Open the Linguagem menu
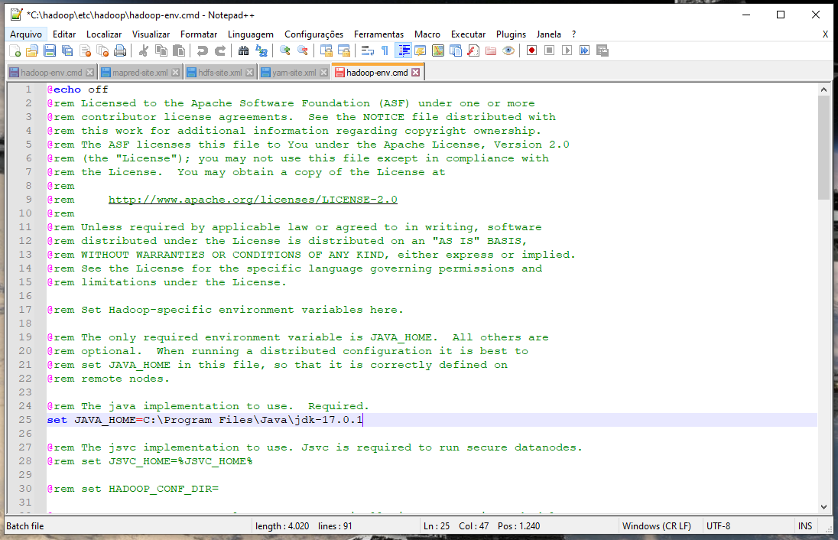 pos(250,34)
